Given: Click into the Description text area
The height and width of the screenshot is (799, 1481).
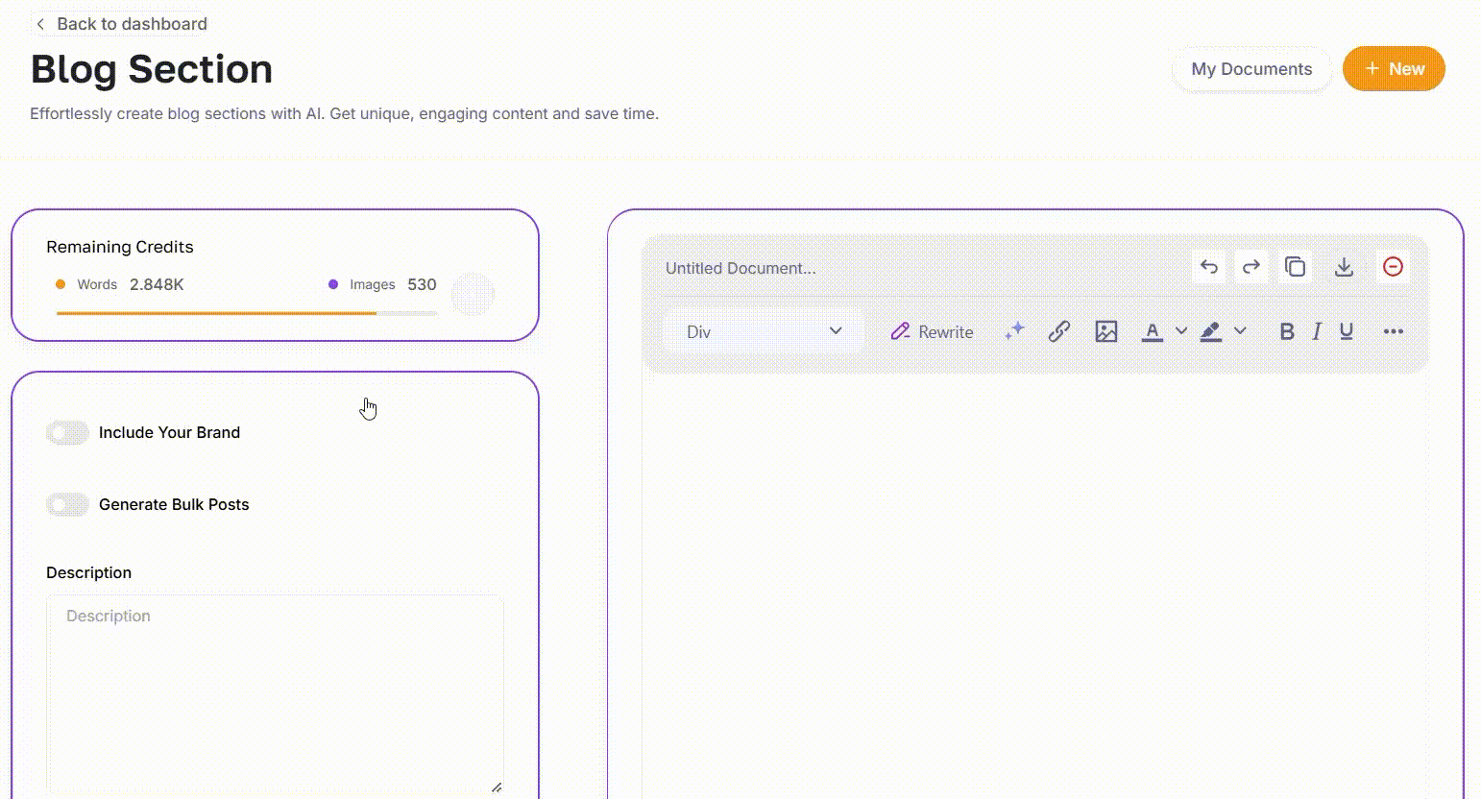Looking at the screenshot, I should click(275, 693).
